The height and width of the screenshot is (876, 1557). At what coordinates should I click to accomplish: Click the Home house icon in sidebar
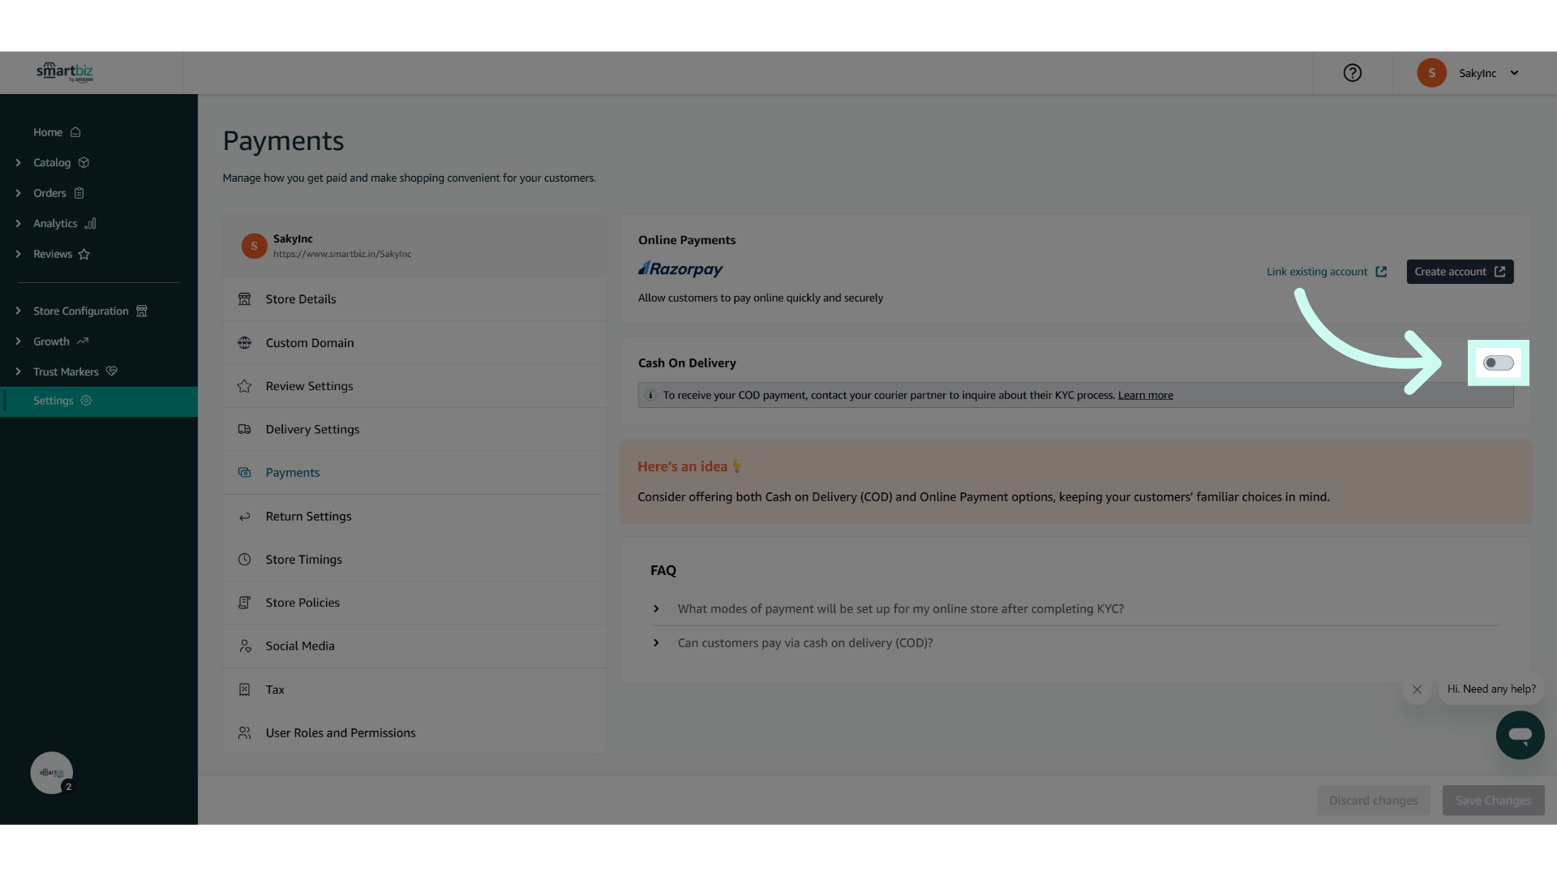75,132
